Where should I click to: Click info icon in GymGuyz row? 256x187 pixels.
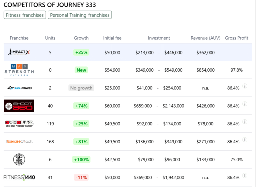point(244,122)
